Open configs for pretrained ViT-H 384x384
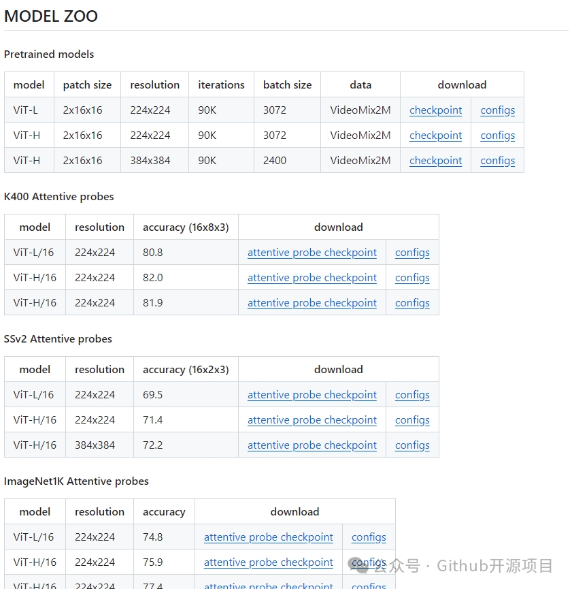The height and width of the screenshot is (589, 572). click(497, 161)
